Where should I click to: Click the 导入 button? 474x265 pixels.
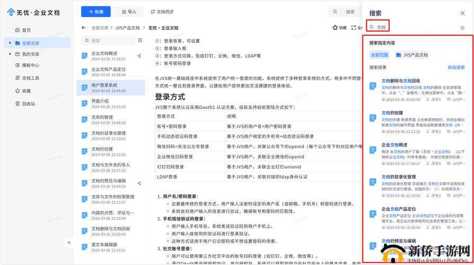tap(129, 12)
